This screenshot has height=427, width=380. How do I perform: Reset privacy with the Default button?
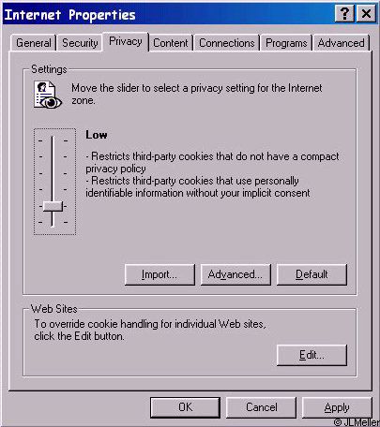tap(312, 274)
